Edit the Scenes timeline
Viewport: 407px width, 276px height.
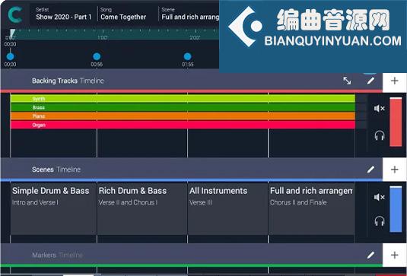click(x=370, y=170)
